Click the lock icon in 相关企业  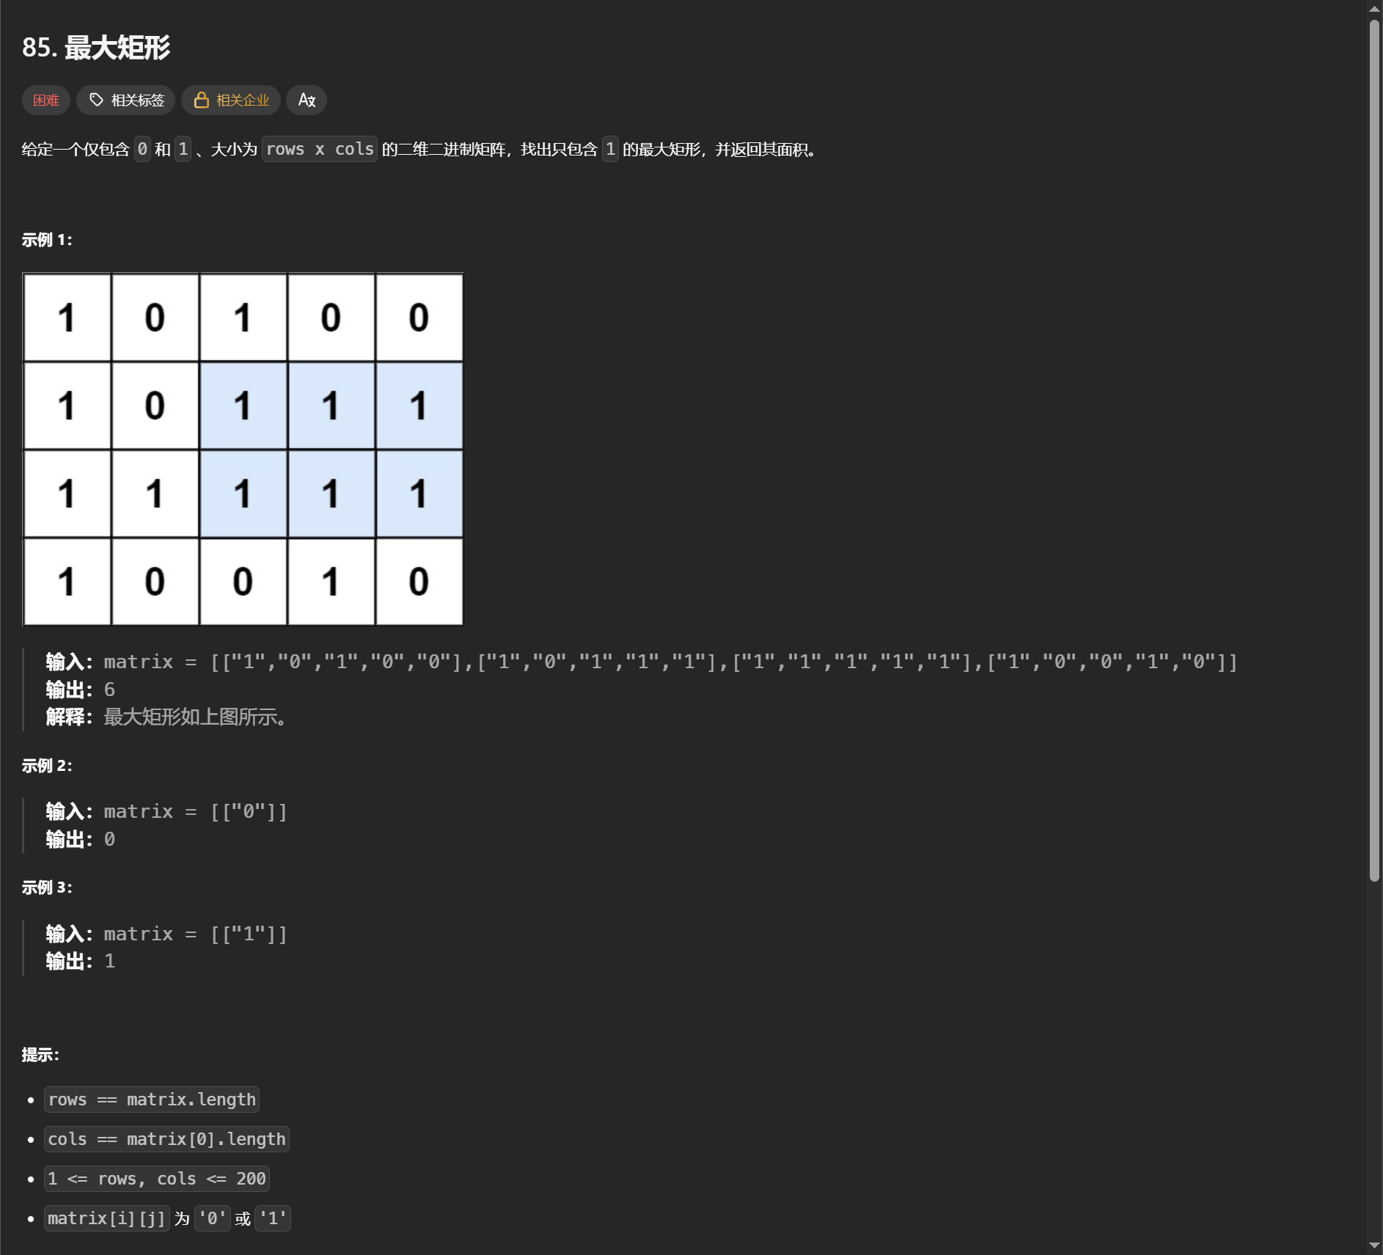point(201,100)
